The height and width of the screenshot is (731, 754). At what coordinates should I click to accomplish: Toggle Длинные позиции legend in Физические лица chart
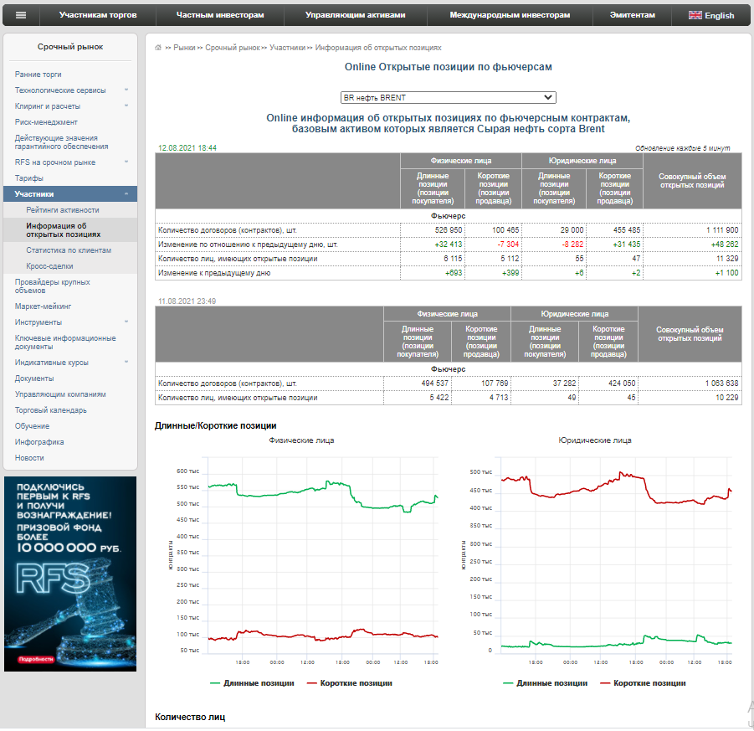point(253,684)
